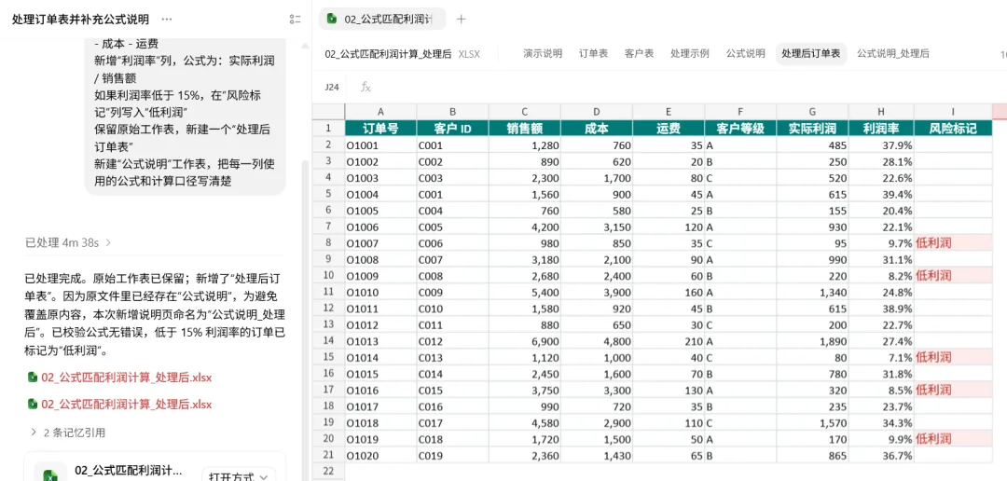Select the 处理后订单表 sheet tab
The image size is (1007, 481).
tap(811, 54)
